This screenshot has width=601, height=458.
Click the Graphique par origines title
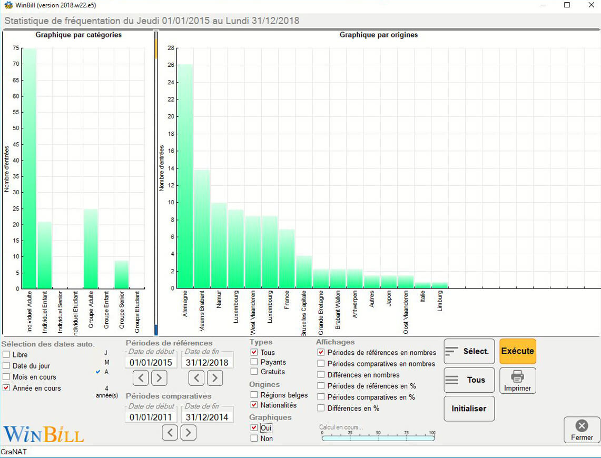click(x=379, y=35)
